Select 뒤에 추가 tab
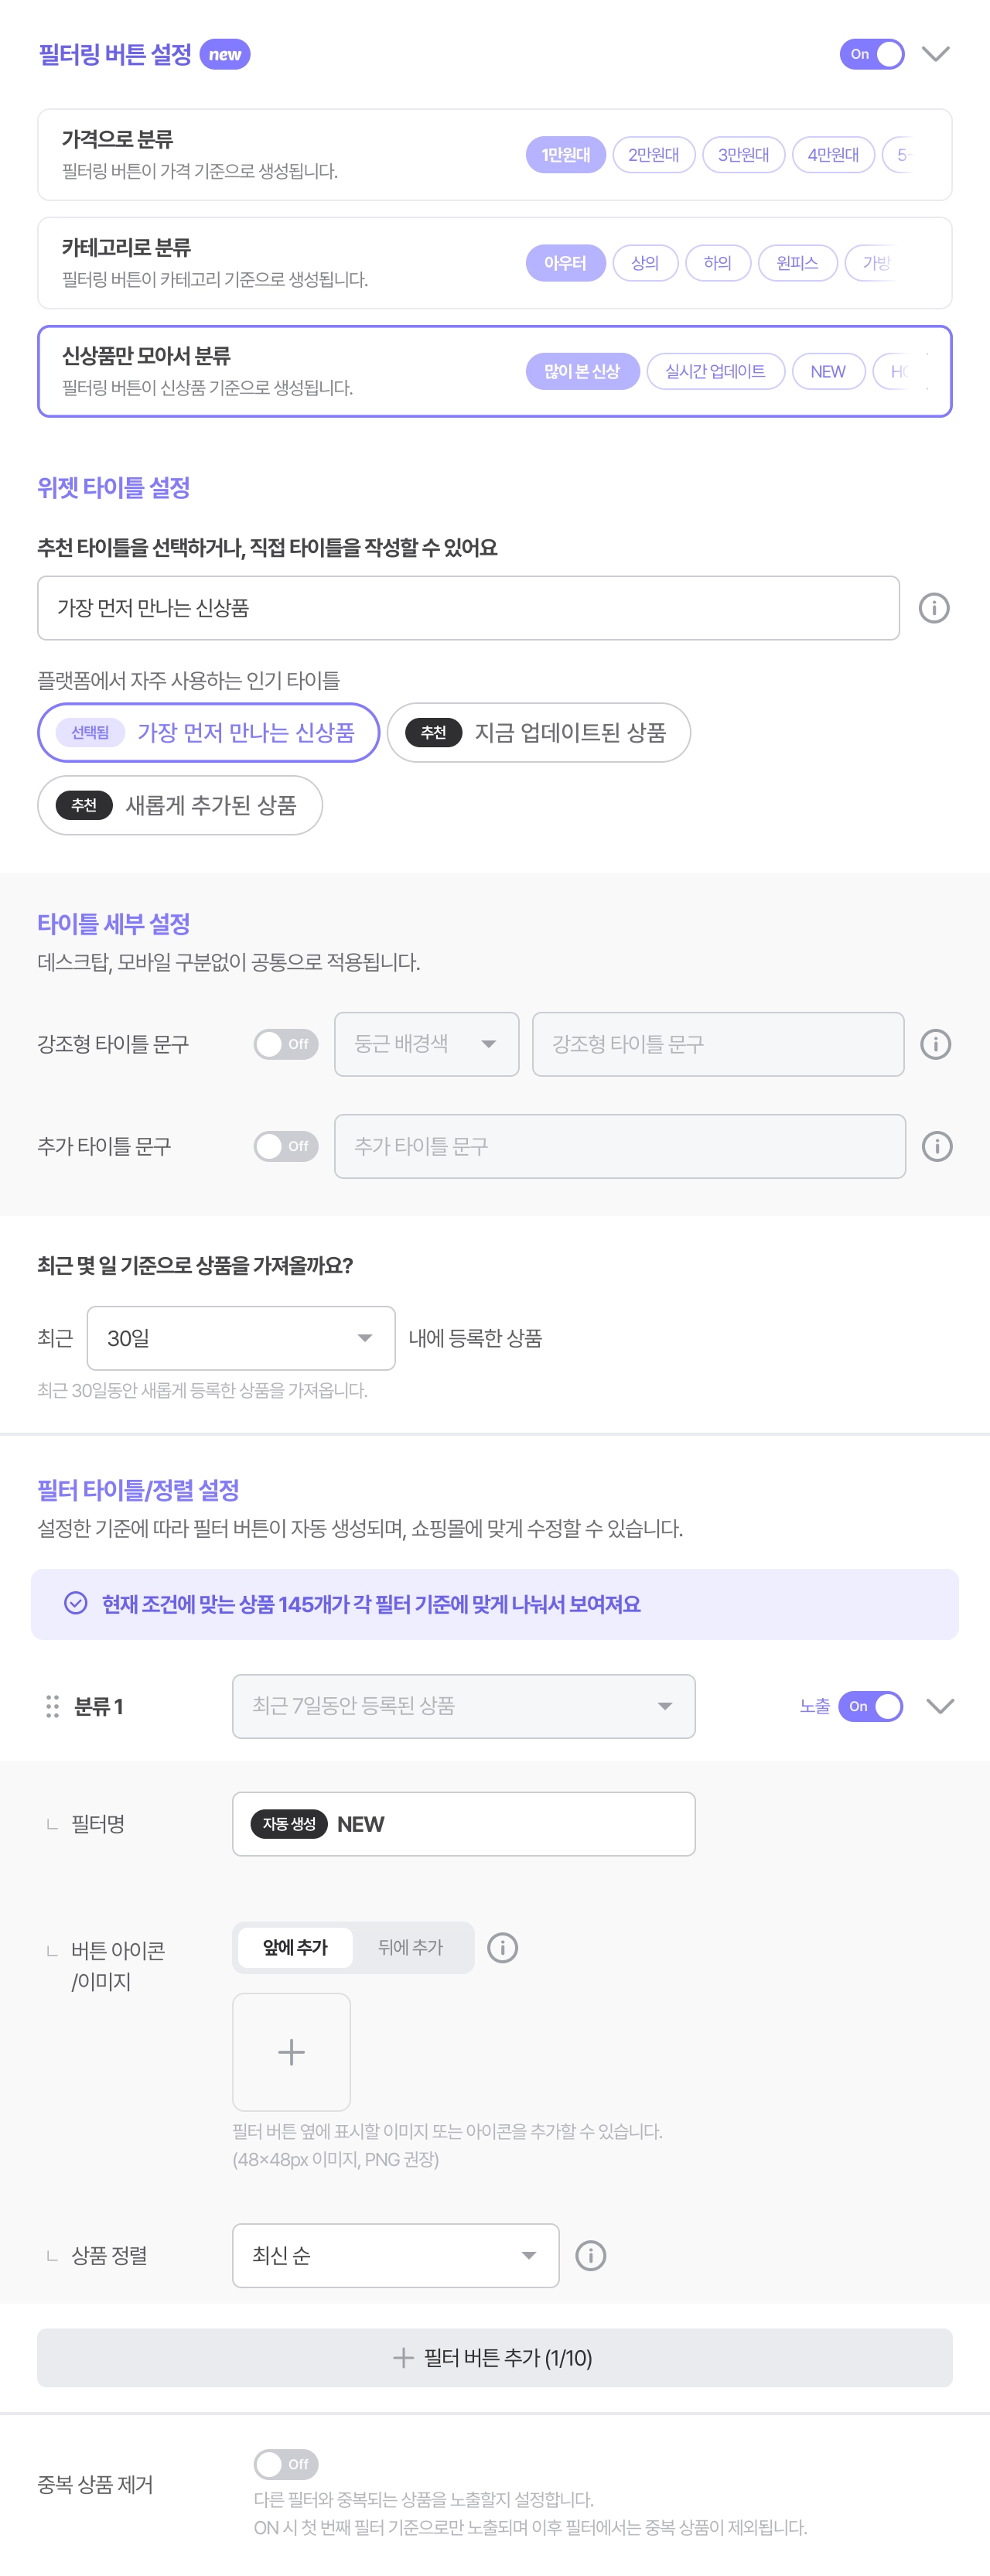The height and width of the screenshot is (2576, 990). click(x=410, y=1947)
